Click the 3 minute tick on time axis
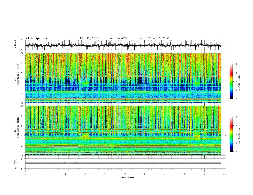Image resolution: width=253 pixels, height=195 pixels. (85, 174)
